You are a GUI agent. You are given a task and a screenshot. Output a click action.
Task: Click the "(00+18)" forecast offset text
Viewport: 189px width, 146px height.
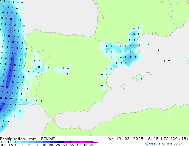pos(179,139)
